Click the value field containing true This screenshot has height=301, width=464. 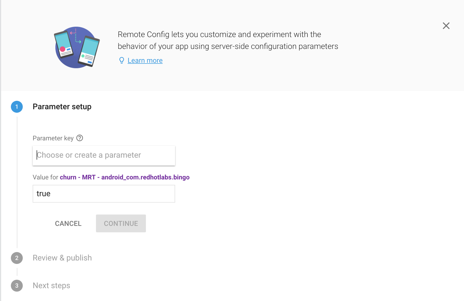click(104, 194)
